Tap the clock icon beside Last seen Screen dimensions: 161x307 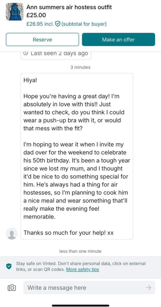[x=25, y=53]
